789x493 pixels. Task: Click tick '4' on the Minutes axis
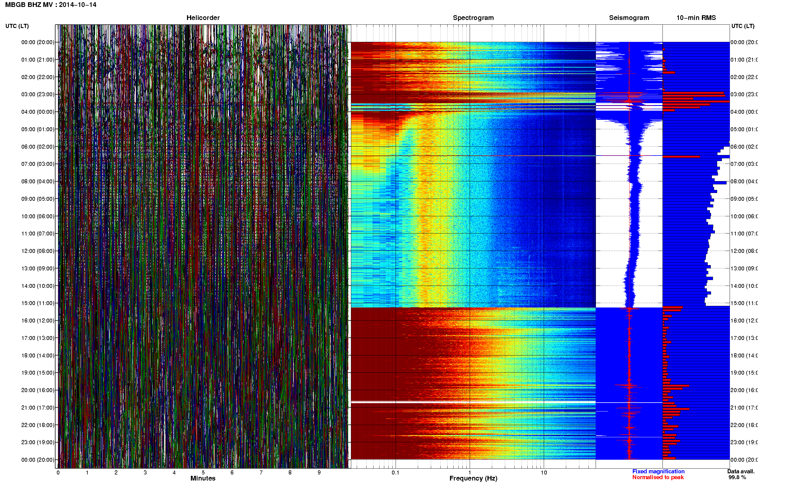coord(174,472)
